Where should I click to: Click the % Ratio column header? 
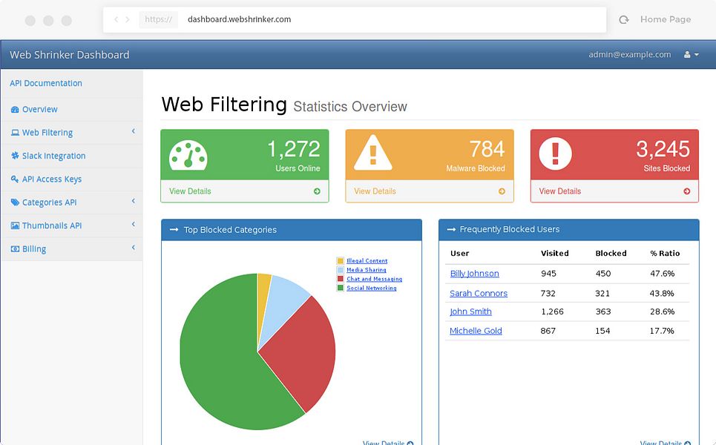tap(665, 254)
